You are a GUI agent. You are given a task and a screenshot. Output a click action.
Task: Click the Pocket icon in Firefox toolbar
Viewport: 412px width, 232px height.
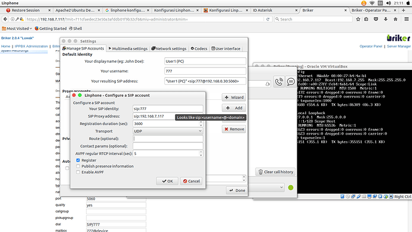pyautogui.click(x=376, y=19)
